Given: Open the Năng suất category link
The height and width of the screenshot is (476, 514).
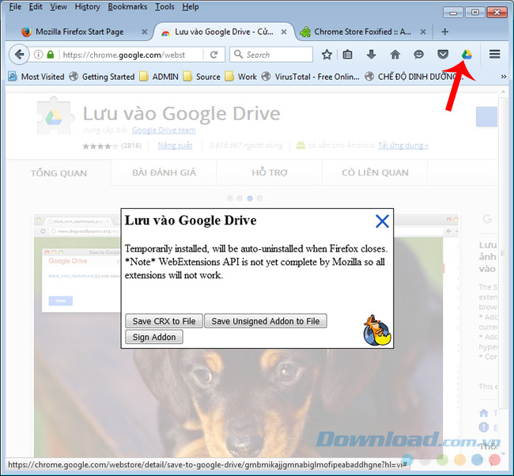Looking at the screenshot, I should pyautogui.click(x=175, y=145).
